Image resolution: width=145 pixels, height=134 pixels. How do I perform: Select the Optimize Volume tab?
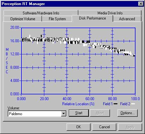click(23, 19)
